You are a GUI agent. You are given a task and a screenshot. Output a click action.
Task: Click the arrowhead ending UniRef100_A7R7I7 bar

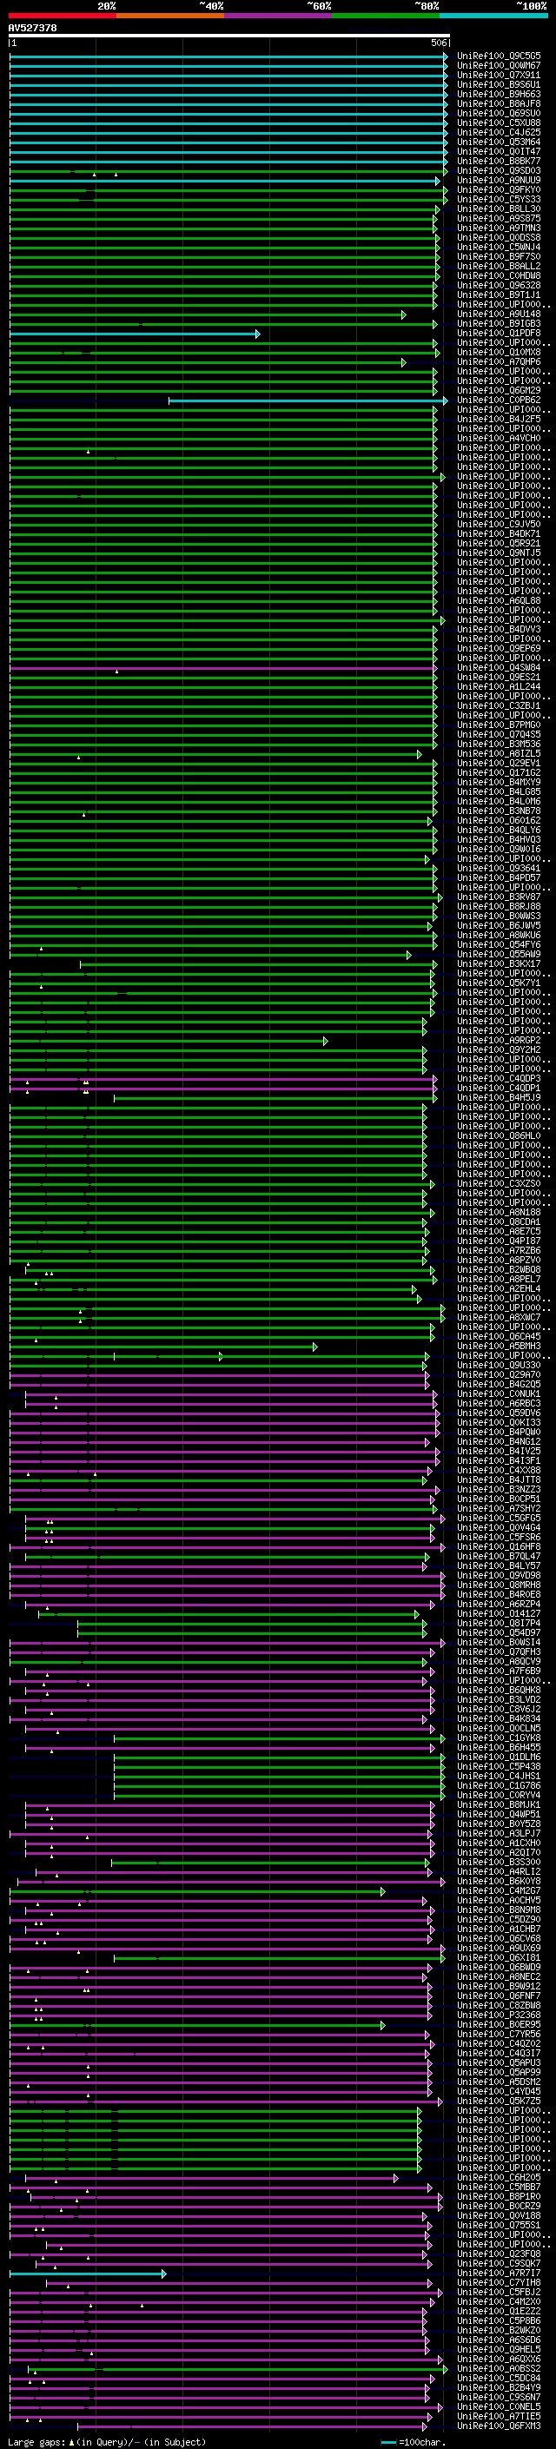pyautogui.click(x=163, y=2274)
